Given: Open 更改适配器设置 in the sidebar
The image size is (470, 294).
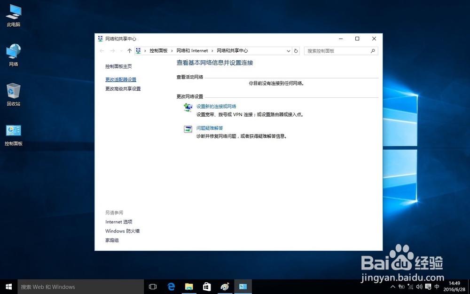Looking at the screenshot, I should point(122,79).
